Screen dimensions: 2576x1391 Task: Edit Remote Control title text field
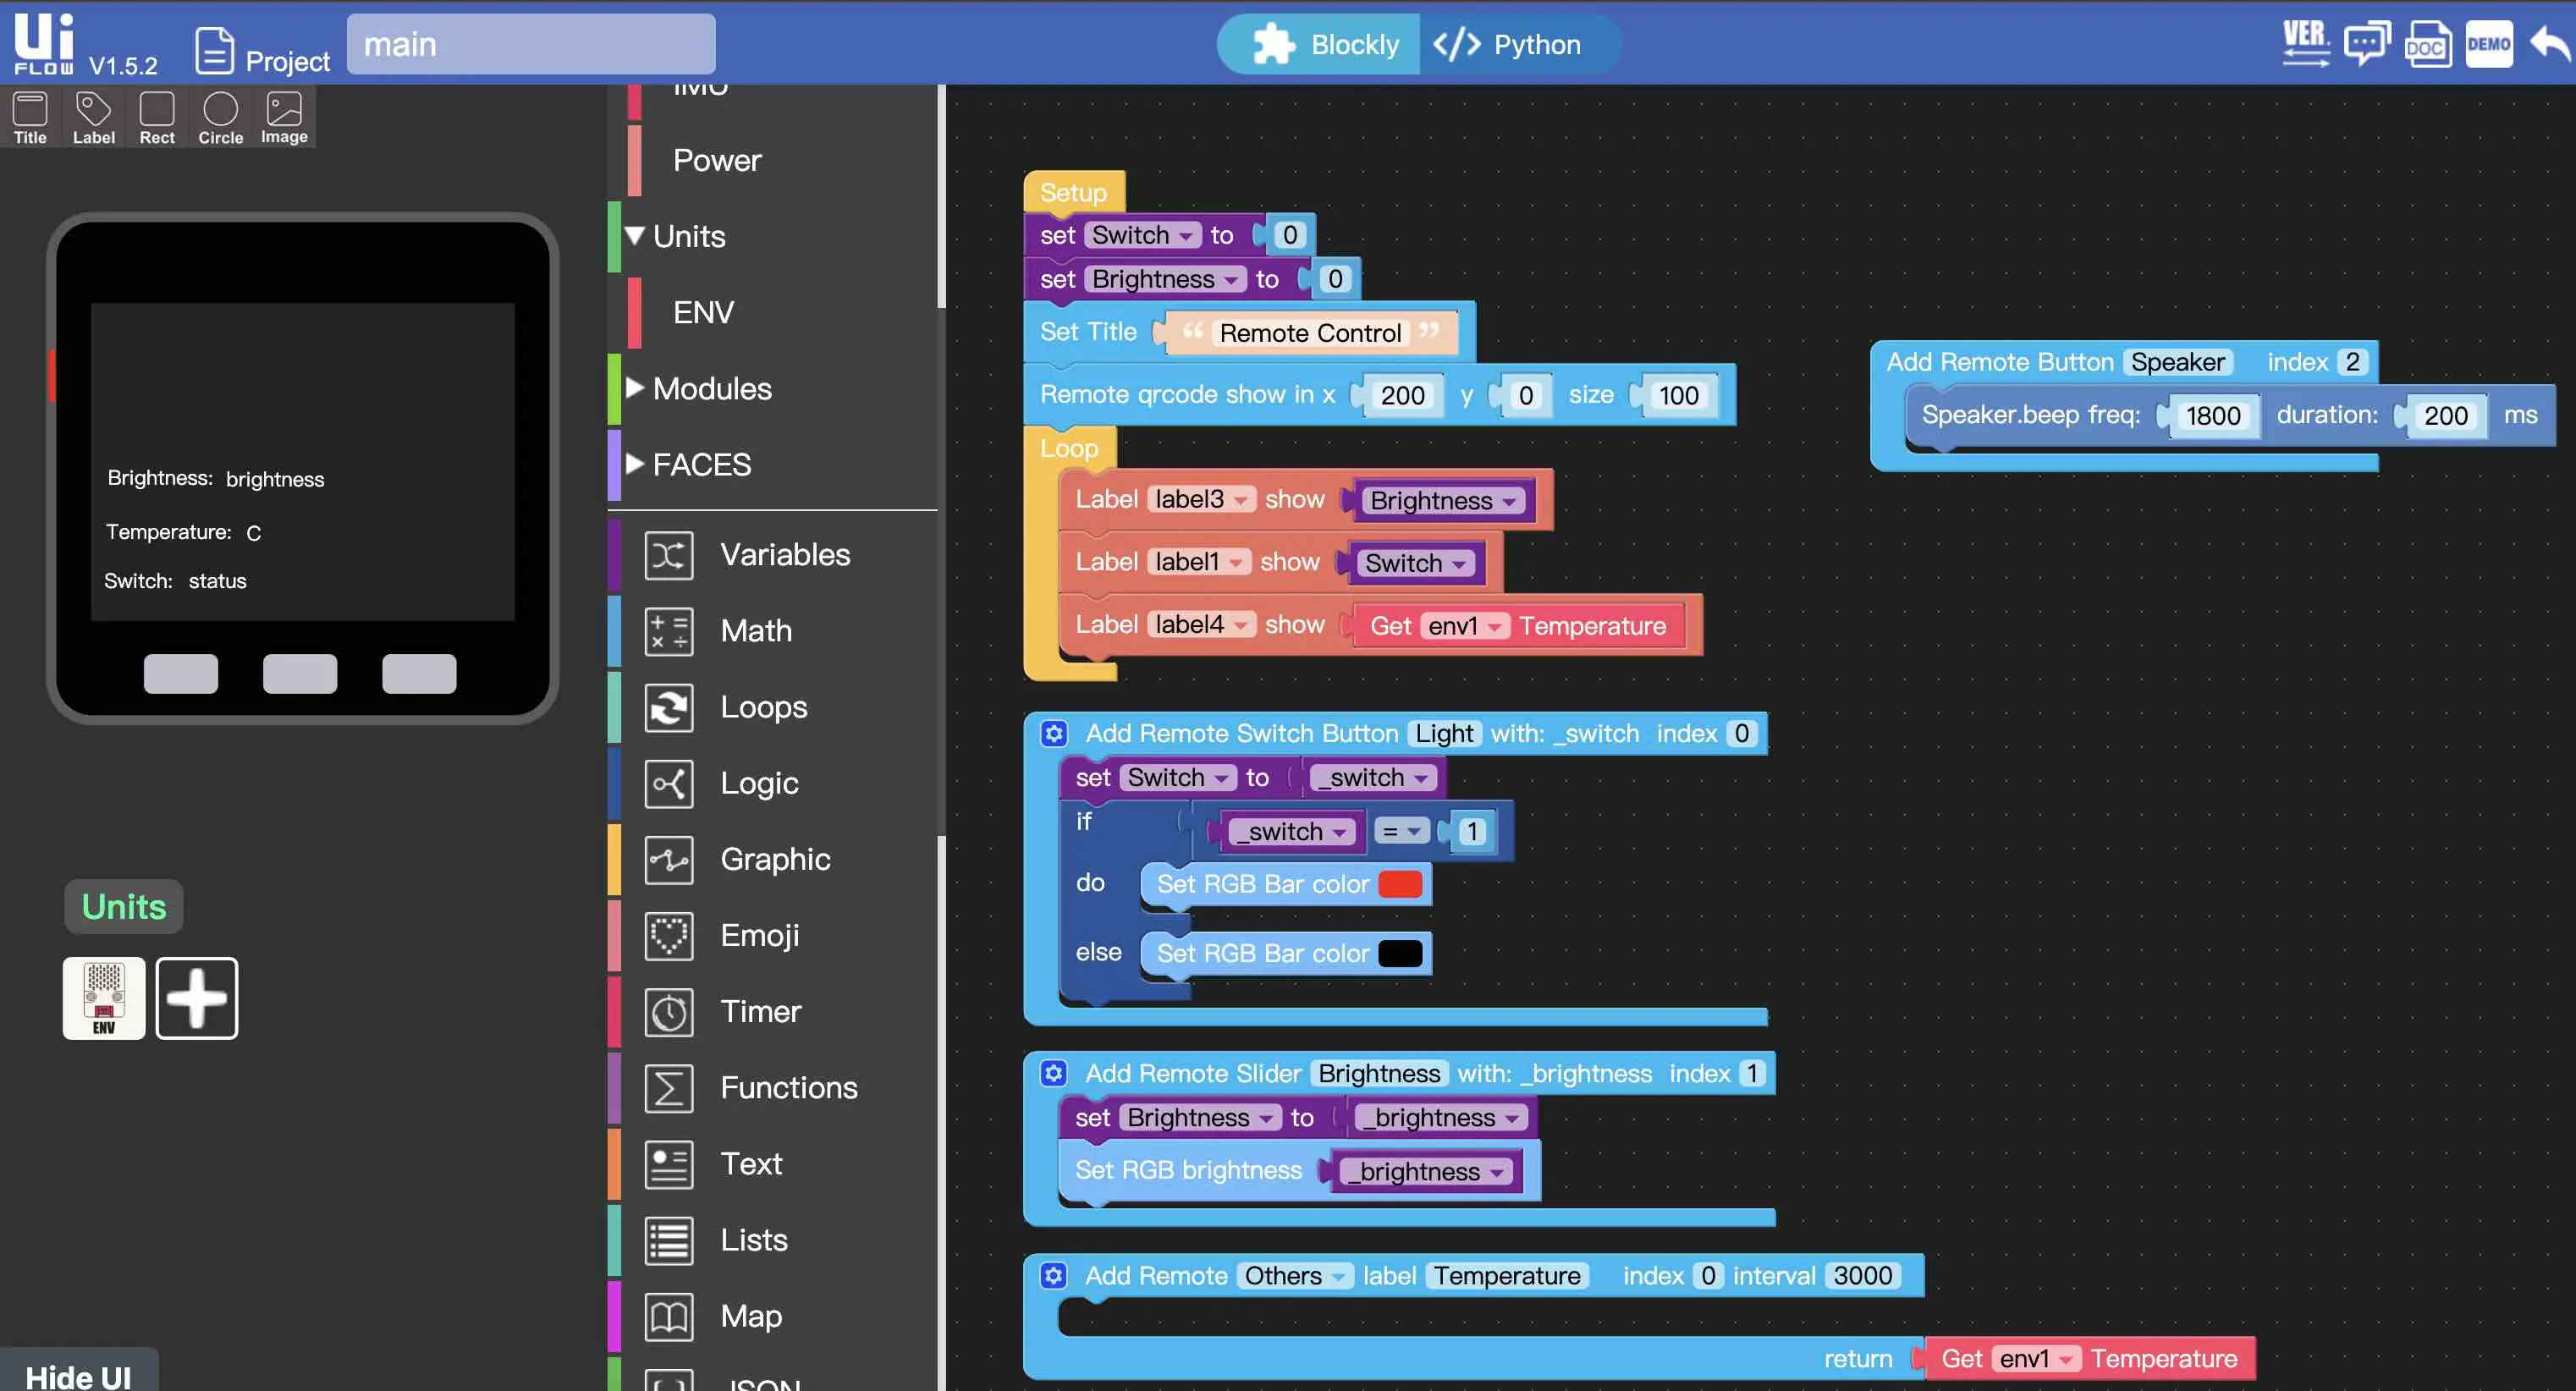point(1310,333)
